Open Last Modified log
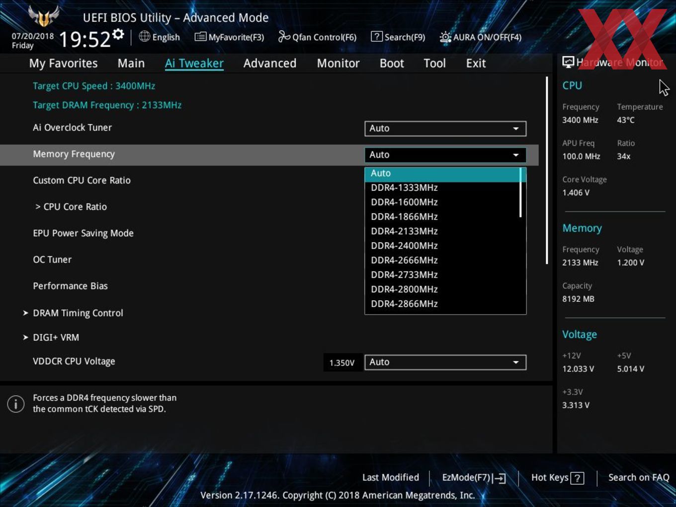This screenshot has height=507, width=676. pyautogui.click(x=391, y=477)
